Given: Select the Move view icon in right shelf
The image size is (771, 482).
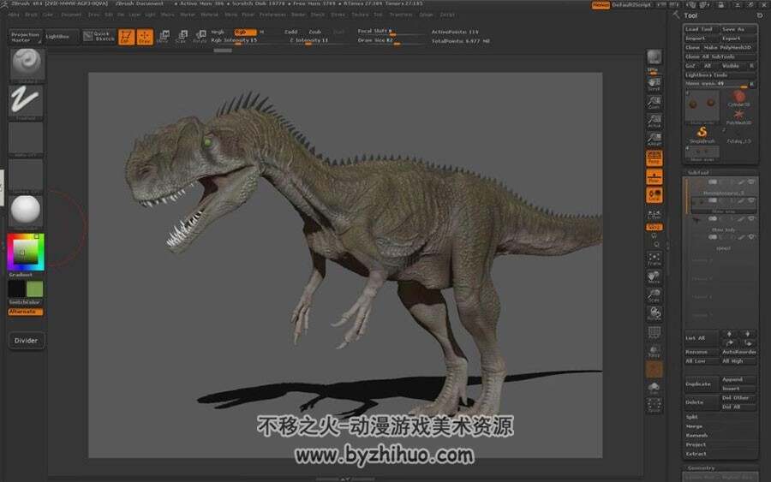Looking at the screenshot, I should point(654,277).
